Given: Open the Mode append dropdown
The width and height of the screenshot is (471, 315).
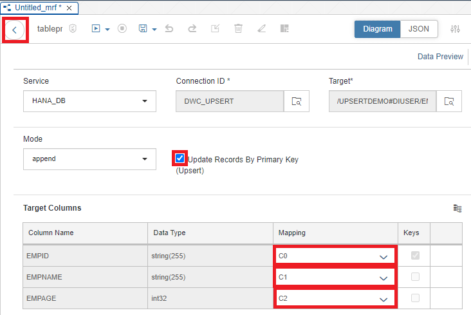Looking at the screenshot, I should [89, 159].
